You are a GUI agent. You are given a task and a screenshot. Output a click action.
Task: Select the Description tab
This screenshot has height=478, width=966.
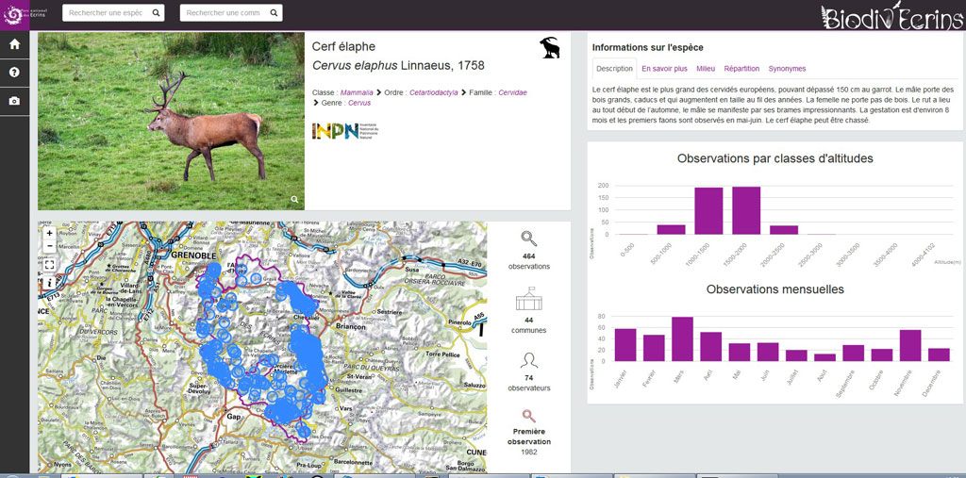coord(614,69)
